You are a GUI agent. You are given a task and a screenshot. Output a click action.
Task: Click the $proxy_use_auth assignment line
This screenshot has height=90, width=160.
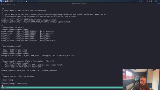pyautogui.click(x=28, y=40)
